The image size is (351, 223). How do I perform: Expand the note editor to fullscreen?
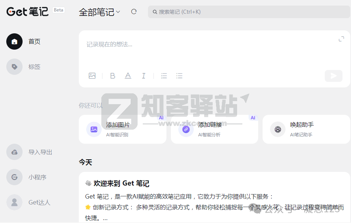[342, 38]
